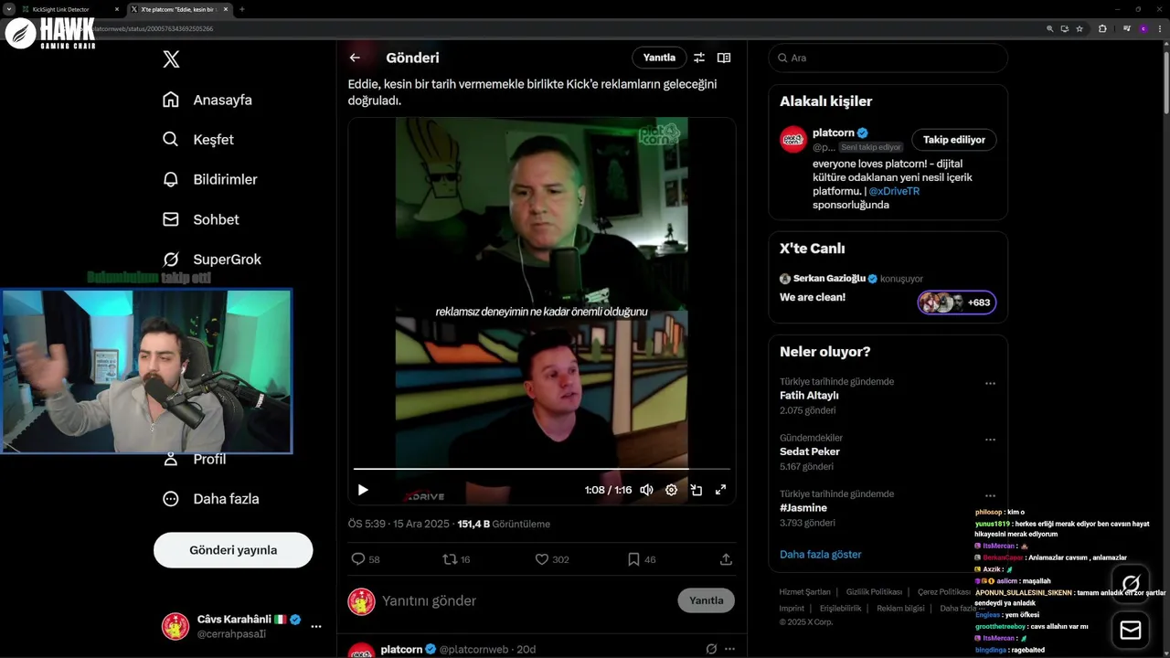Click the browser zoom magnifier icon
The height and width of the screenshot is (658, 1170).
click(1050, 28)
